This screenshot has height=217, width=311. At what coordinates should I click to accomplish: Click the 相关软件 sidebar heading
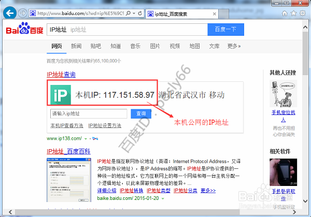[280, 152]
